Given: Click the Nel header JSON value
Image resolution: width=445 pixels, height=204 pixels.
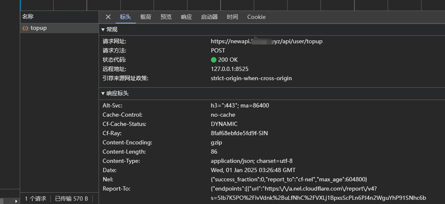Looking at the screenshot, I should pyautogui.click(x=289, y=179).
